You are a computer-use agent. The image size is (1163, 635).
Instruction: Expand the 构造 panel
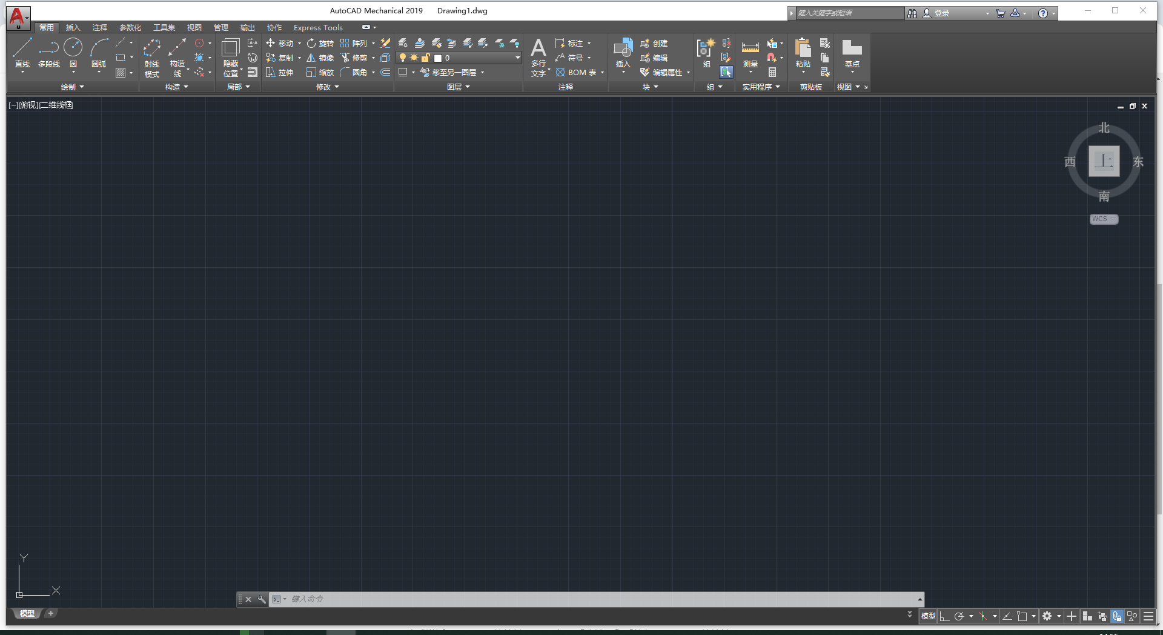176,87
